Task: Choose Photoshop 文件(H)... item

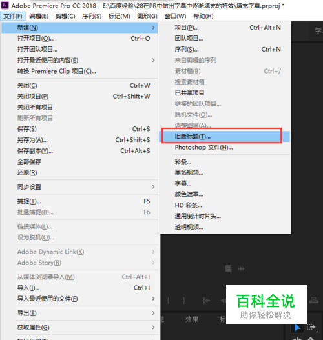Action: [x=225, y=148]
